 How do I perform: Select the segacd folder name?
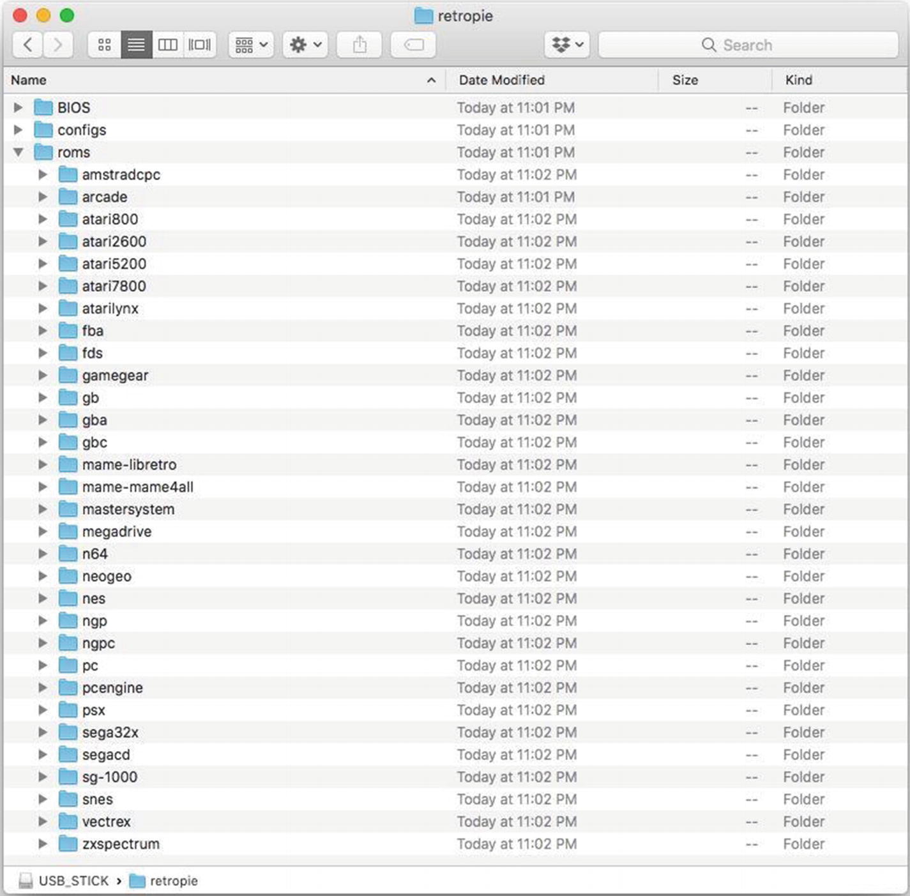(106, 754)
